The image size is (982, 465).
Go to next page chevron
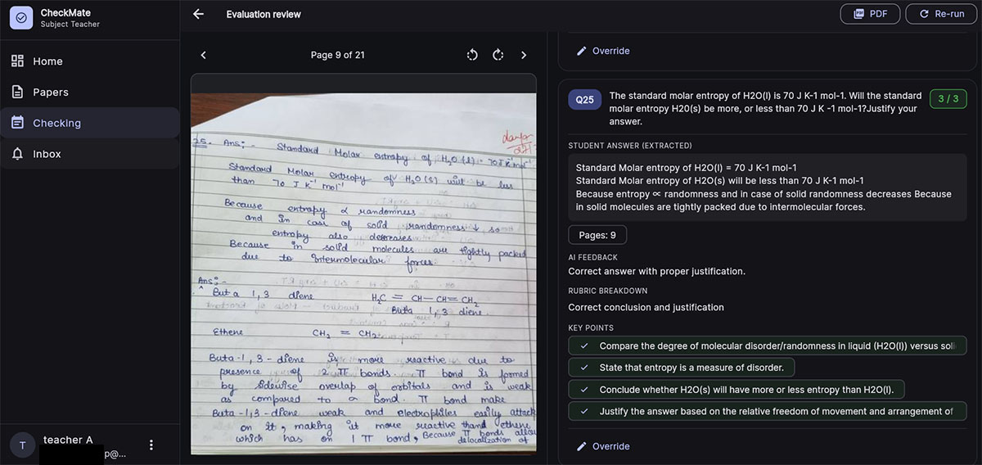pos(524,55)
